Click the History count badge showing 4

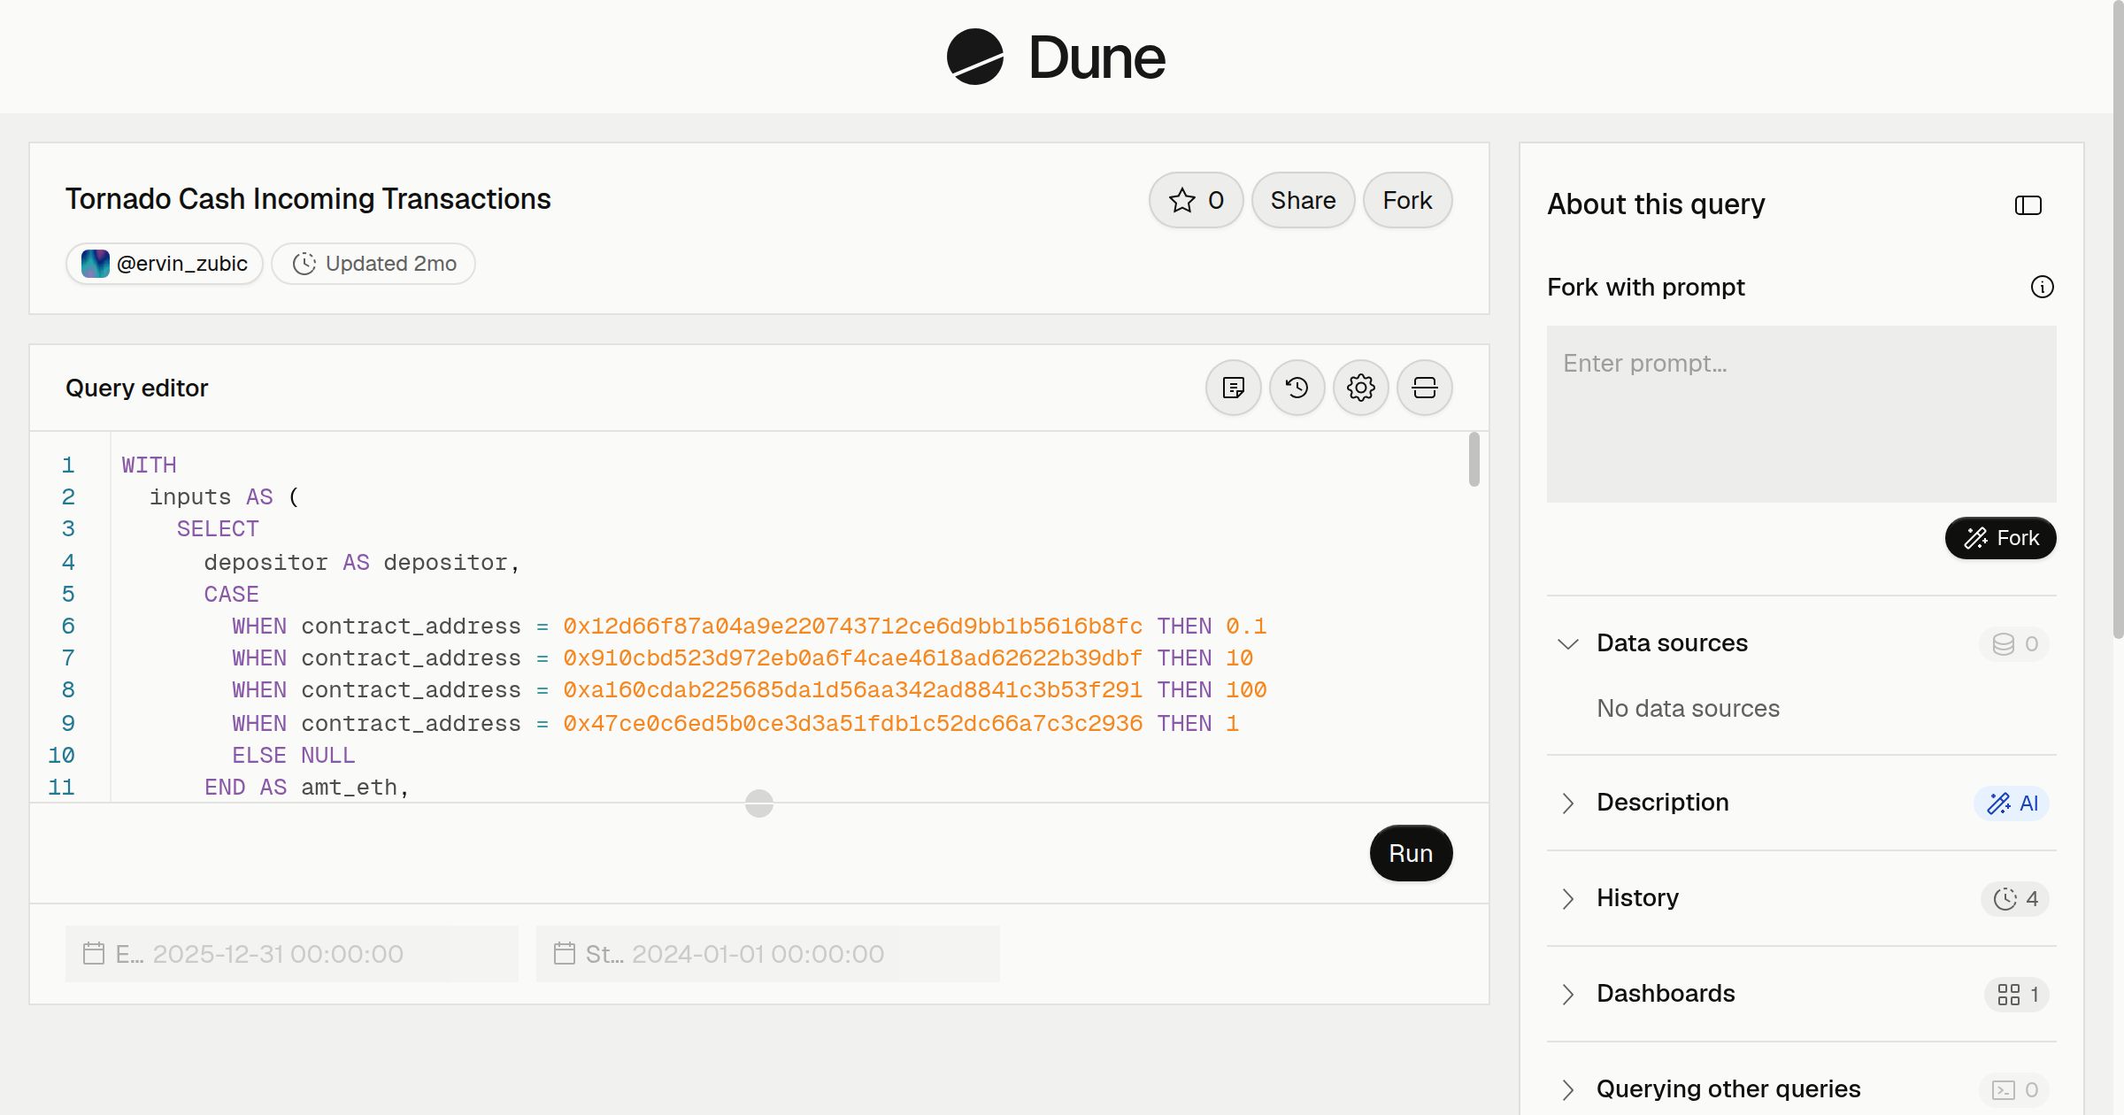(x=2016, y=899)
